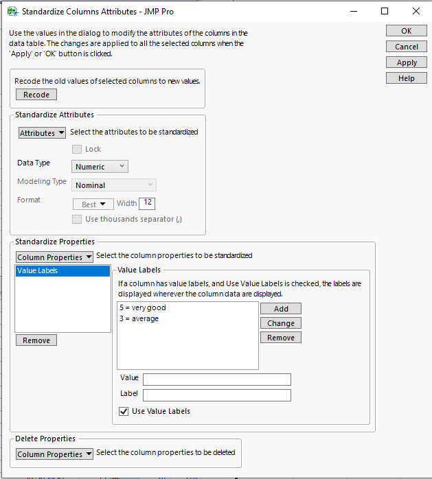Viewport: 432px width, 479px height.
Task: Click the JMP Pro title bar icon
Action: click(12, 12)
